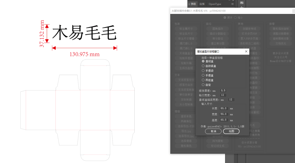The width and height of the screenshot is (295, 163).
Task: Click the 直线盒插舌宽度 field
Action: (x=231, y=100)
